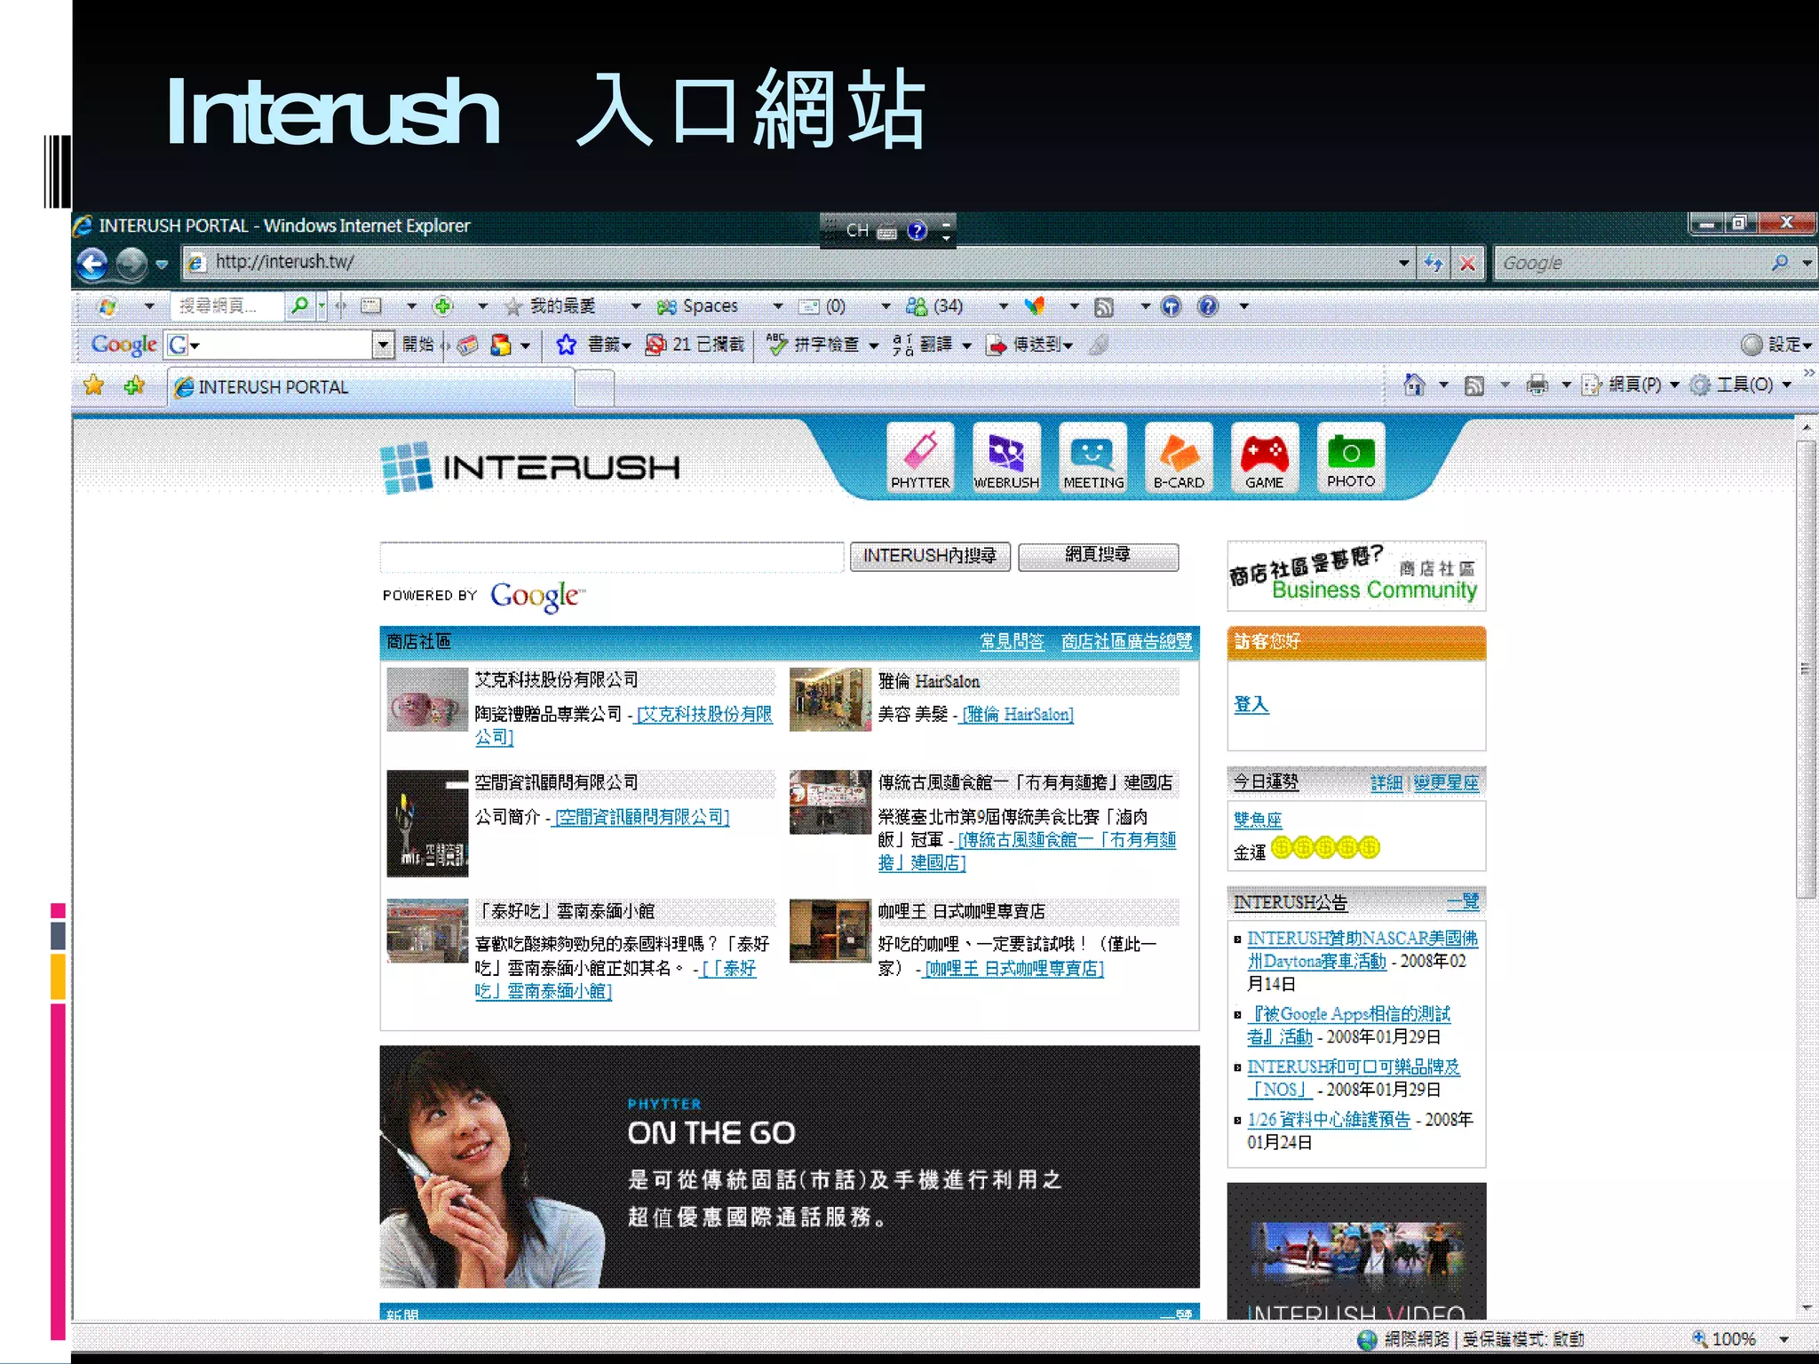
Task: Click the PHYTTER ON THE GO banner
Action: click(x=790, y=1167)
